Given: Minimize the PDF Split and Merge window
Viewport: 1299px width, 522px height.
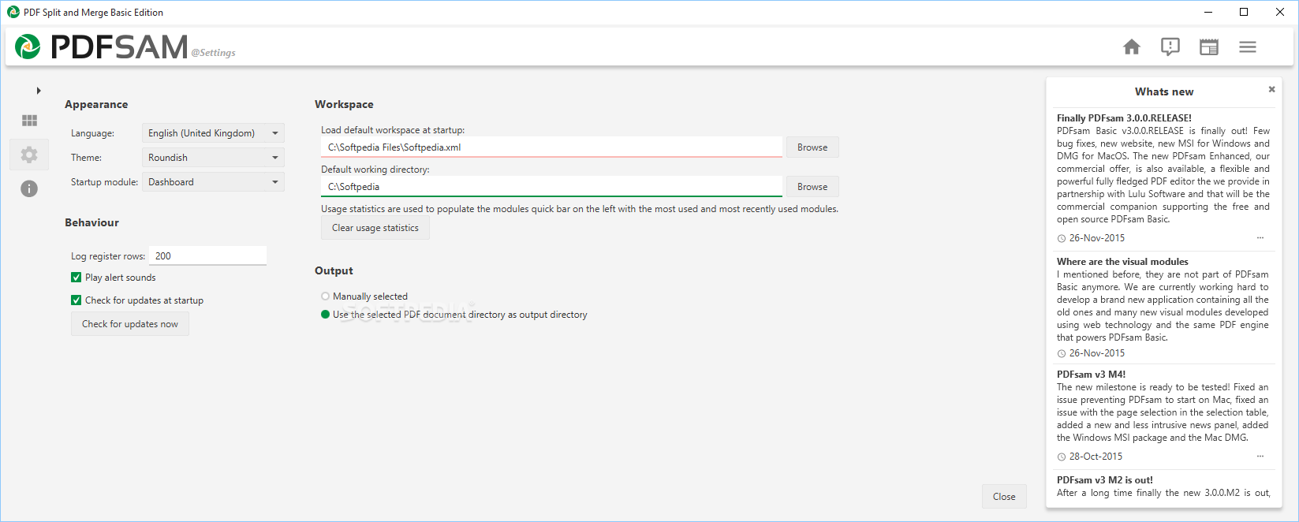Looking at the screenshot, I should (1208, 12).
